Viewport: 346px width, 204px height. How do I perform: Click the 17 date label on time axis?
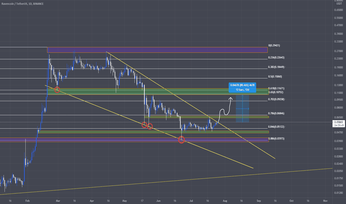142,201
